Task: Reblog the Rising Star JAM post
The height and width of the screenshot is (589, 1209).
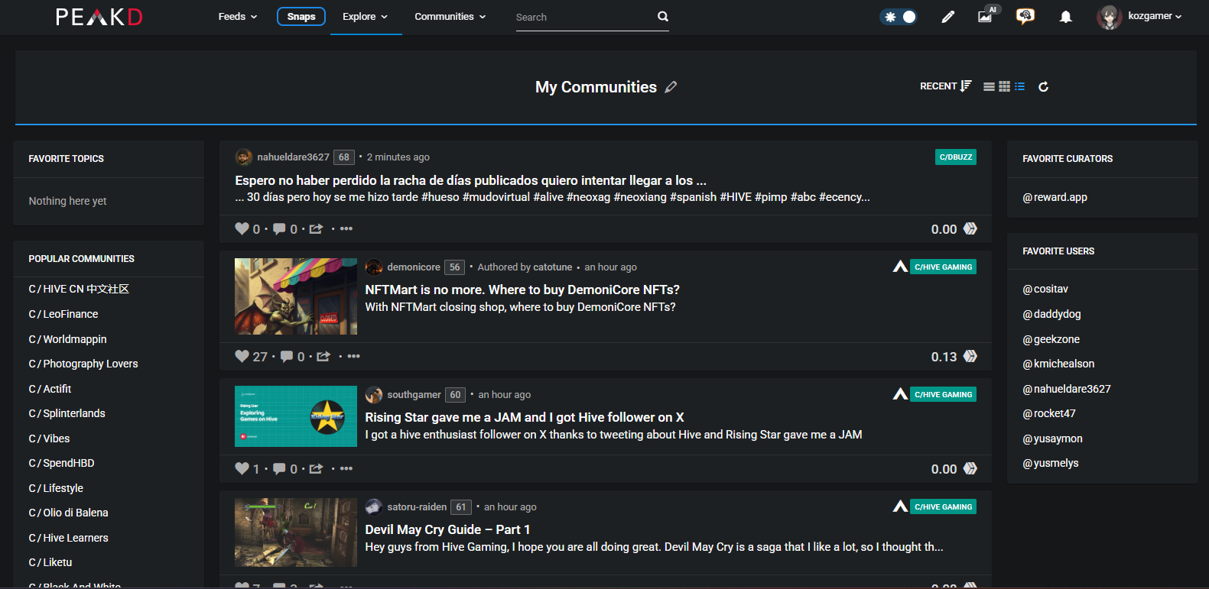Action: point(316,468)
